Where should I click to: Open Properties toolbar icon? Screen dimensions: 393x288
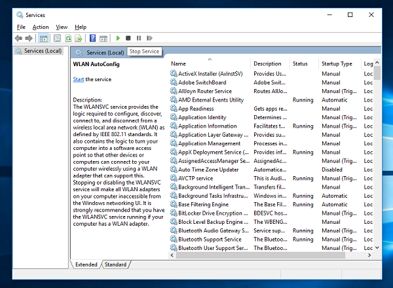click(x=57, y=39)
